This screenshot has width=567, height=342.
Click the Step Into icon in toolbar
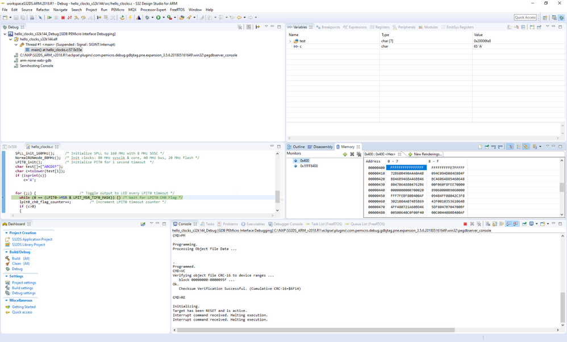(x=76, y=18)
